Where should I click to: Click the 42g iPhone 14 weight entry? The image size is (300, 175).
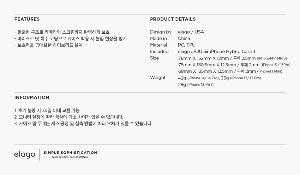(198, 78)
